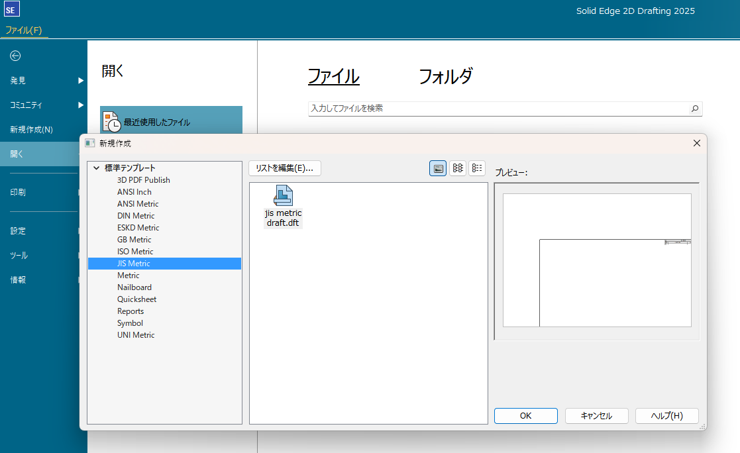This screenshot has width=740, height=453.
Task: Select the plain Metric template
Action: coord(129,275)
